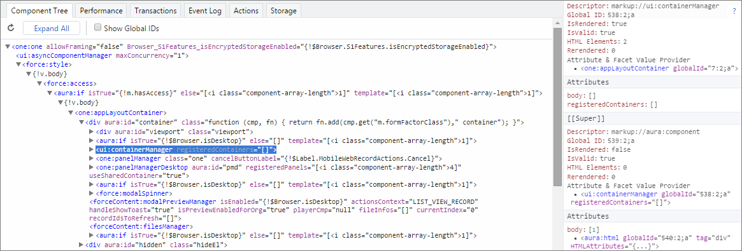Expand the hidden div node arrow
Screen dimensions: 742x251
(x=82, y=245)
